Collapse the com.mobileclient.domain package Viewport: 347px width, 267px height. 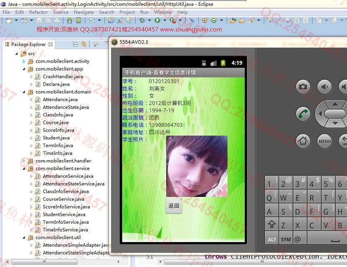(24, 92)
